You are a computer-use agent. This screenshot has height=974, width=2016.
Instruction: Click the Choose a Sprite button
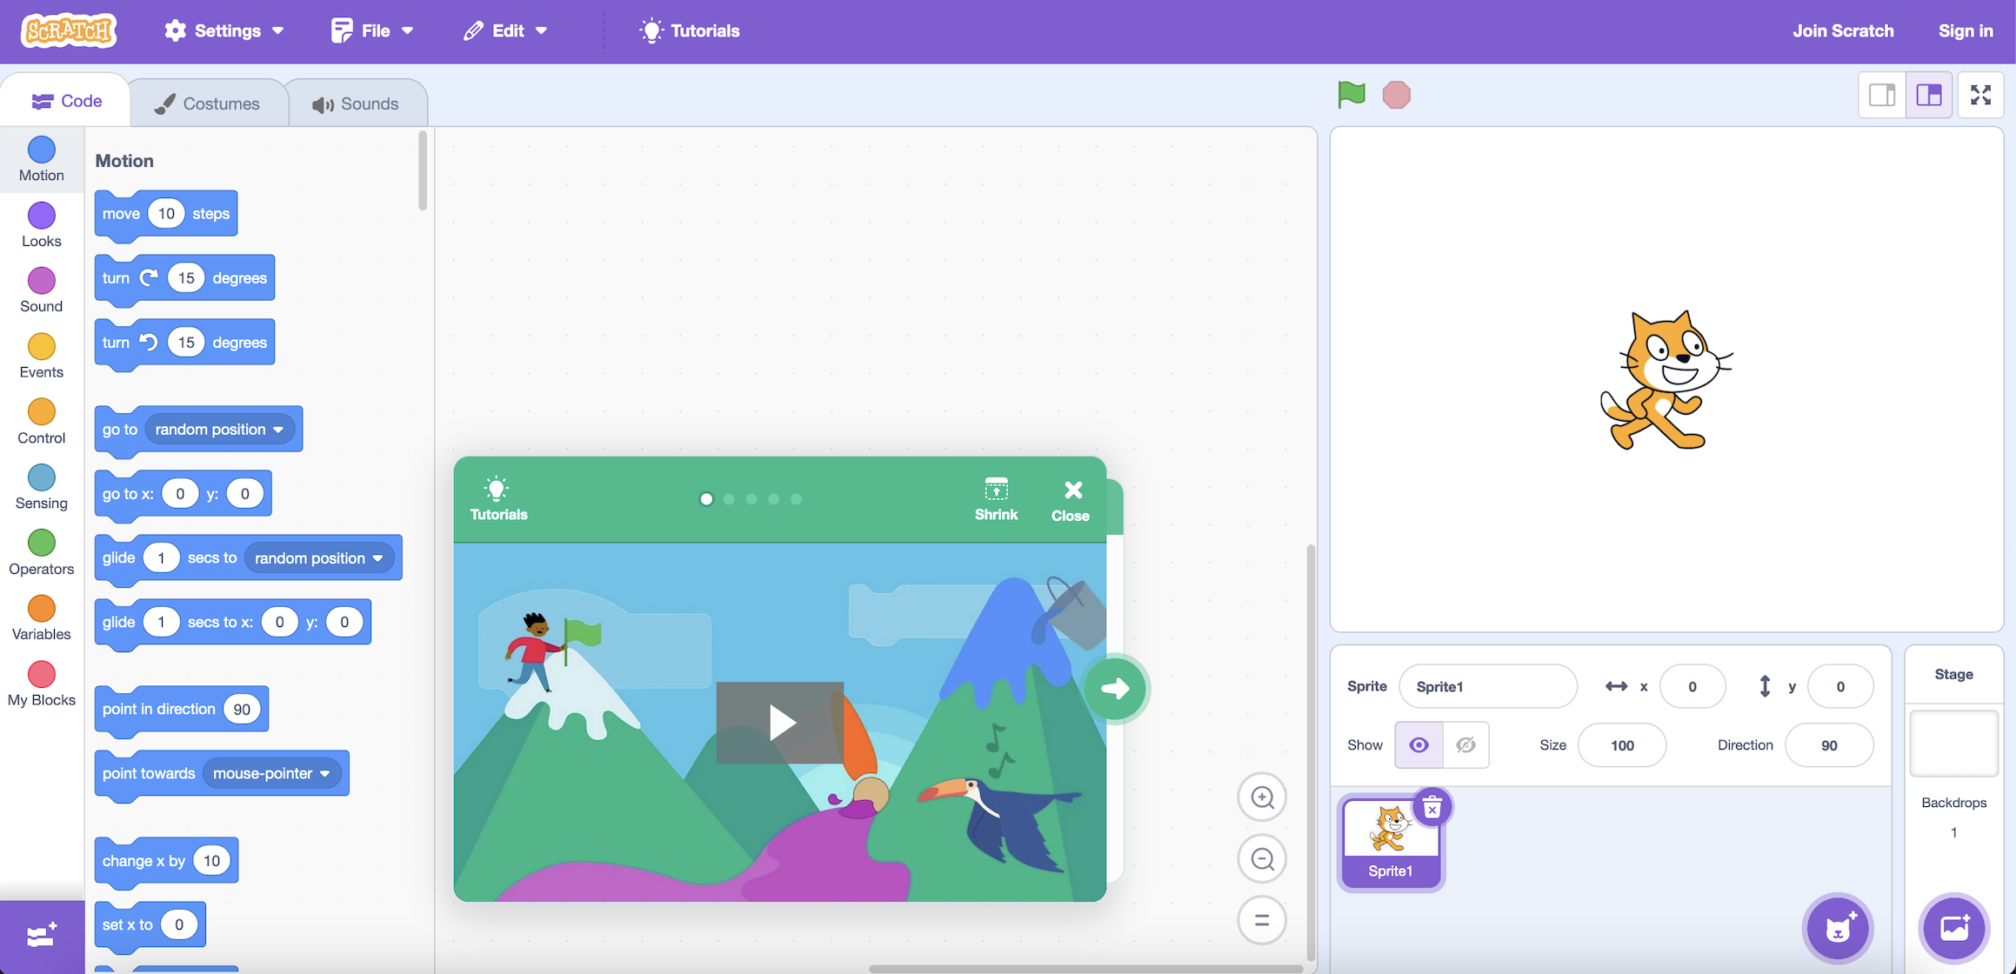coord(1838,928)
